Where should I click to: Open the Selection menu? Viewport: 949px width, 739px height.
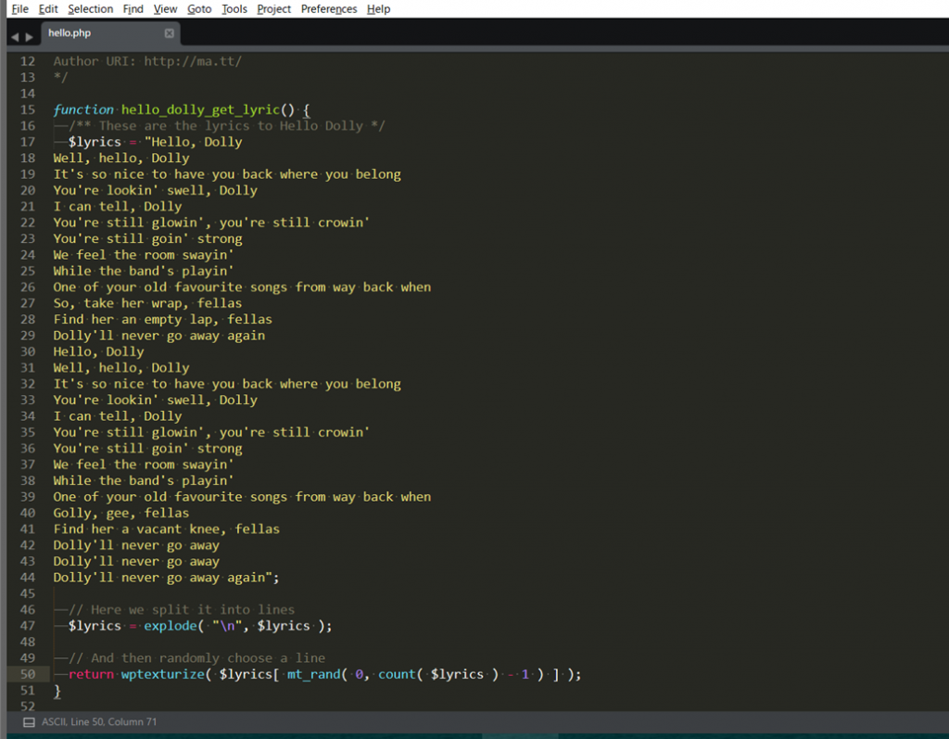pyautogui.click(x=90, y=9)
